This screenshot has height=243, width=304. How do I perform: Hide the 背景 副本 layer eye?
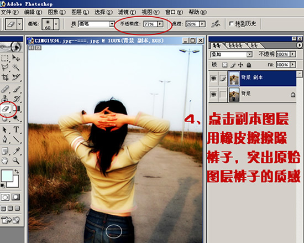(213, 78)
